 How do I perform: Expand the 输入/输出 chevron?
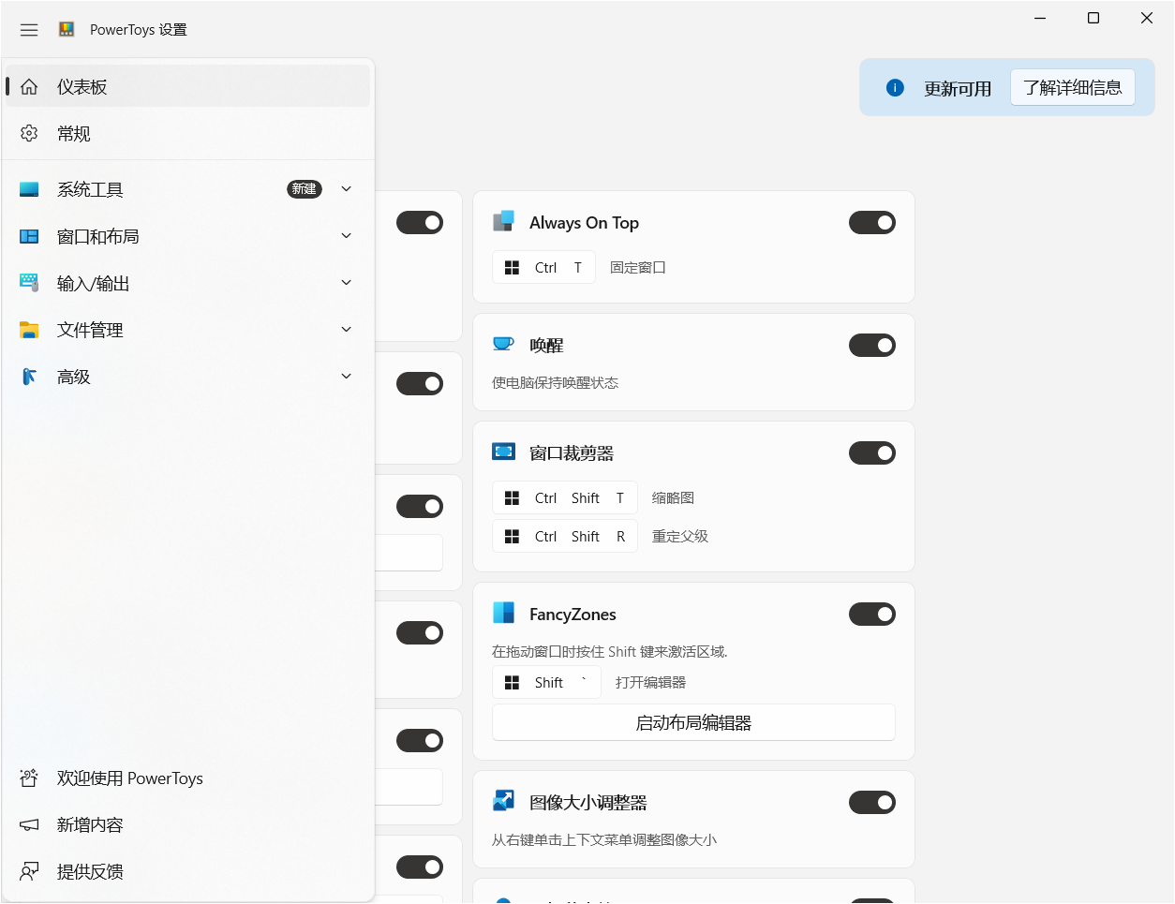[347, 283]
